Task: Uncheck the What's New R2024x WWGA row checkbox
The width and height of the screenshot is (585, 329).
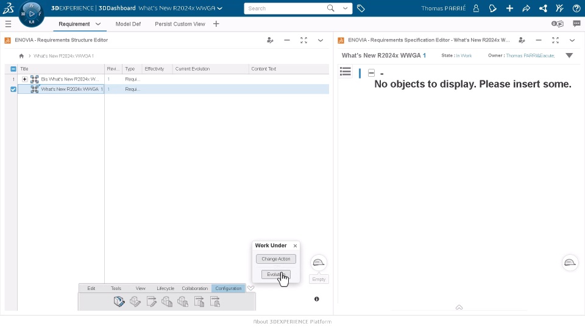Action: pyautogui.click(x=13, y=89)
